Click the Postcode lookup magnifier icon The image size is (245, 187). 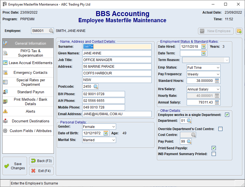[95, 87]
